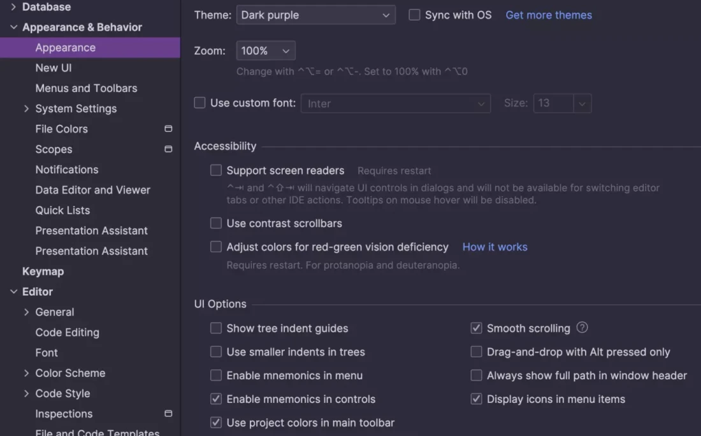Select Menus and Toolbars settings page
Image resolution: width=701 pixels, height=436 pixels.
[x=86, y=88]
